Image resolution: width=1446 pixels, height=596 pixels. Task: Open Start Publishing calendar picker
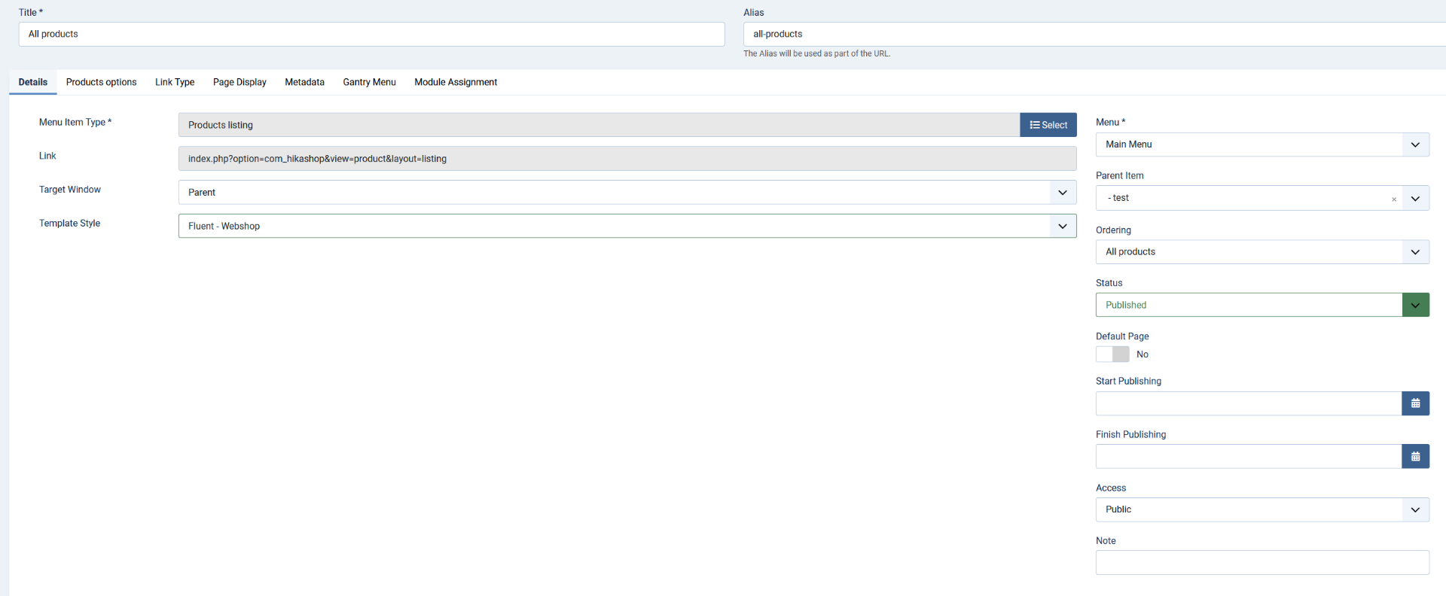tap(1415, 403)
